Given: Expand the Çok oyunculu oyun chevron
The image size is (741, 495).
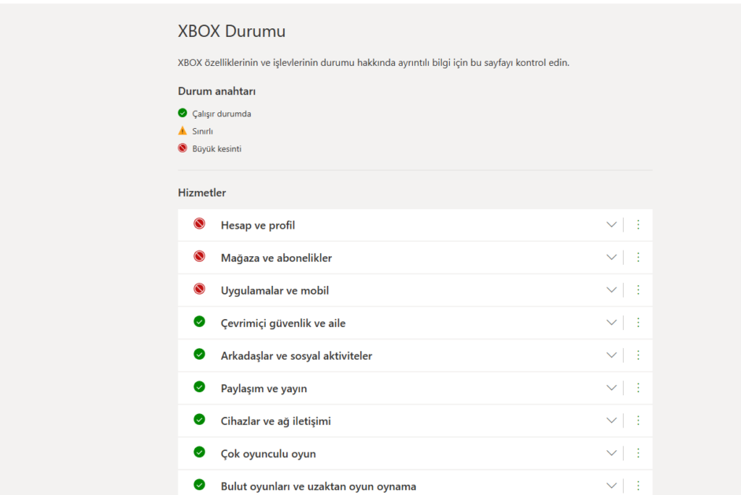Looking at the screenshot, I should [611, 453].
